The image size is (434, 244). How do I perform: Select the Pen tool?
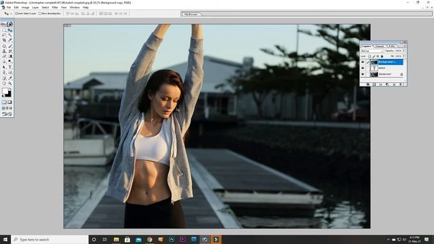tap(4, 72)
